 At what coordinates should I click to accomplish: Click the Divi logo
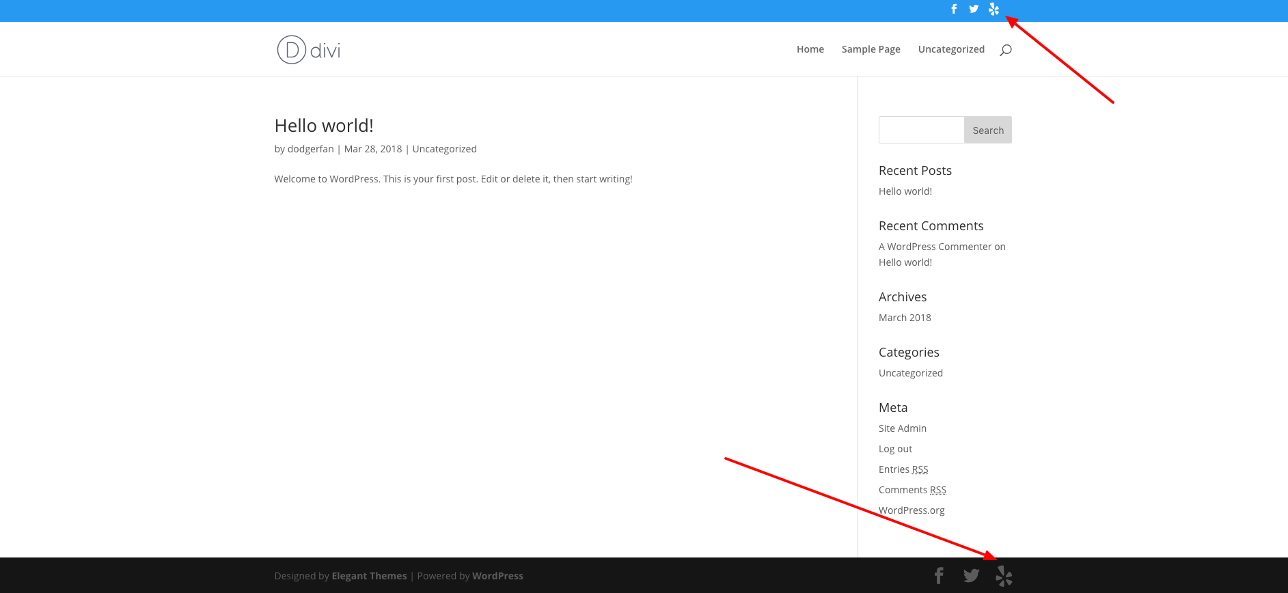(x=309, y=50)
